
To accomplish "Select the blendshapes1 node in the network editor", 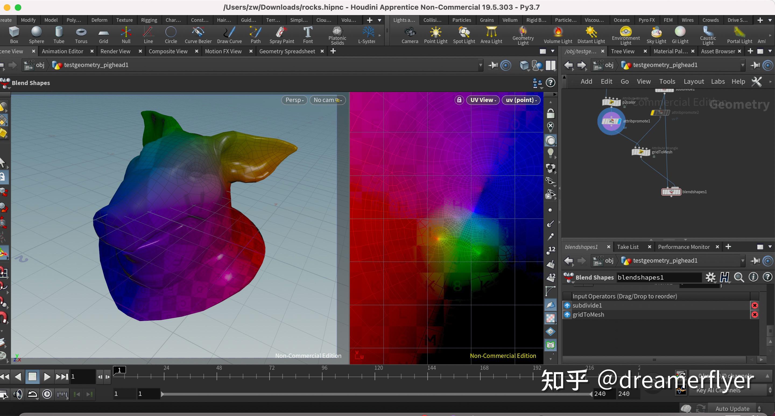I will point(671,192).
